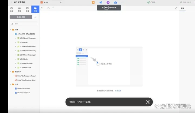Viewport: 195px width, 113px height.
Task: Select the UserStatusEnum item
Action: (x=24, y=89)
